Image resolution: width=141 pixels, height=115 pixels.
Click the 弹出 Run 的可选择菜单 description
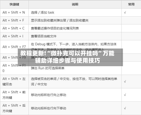[48, 68]
